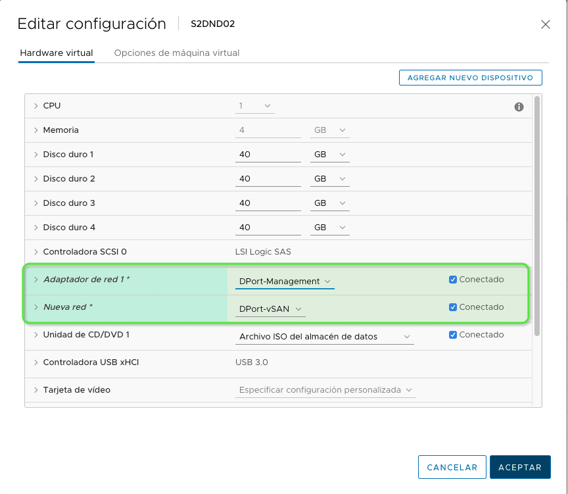The width and height of the screenshot is (568, 494).
Task: Edit the Disco duro 3 size field
Action: pos(268,203)
